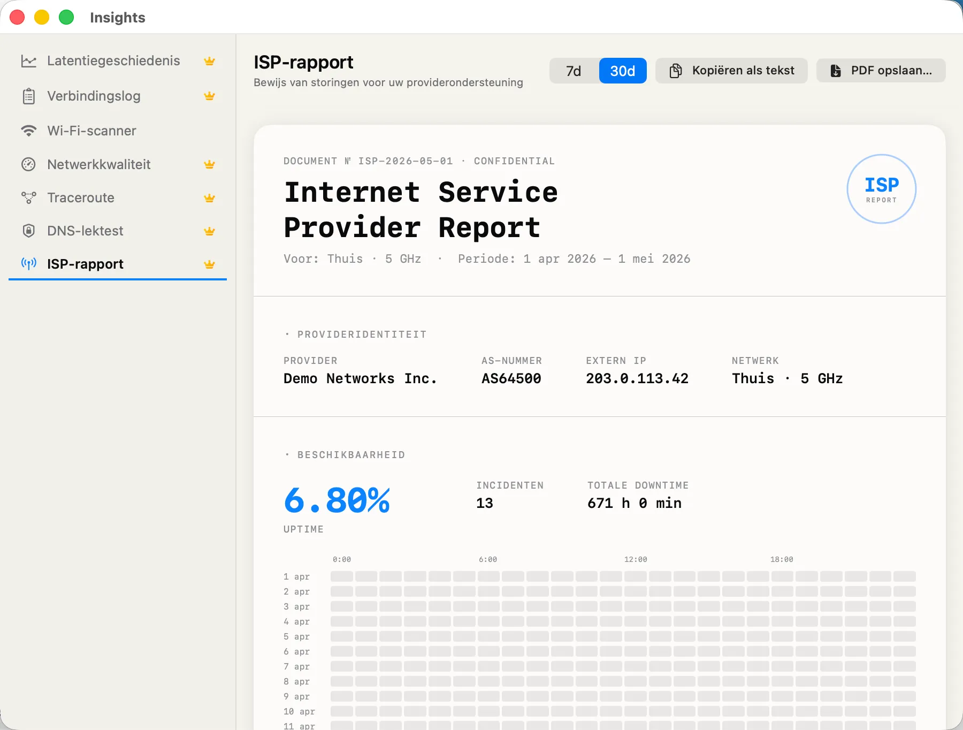Click the Periode 1 apr 2026 text
The height and width of the screenshot is (730, 963).
(x=574, y=258)
